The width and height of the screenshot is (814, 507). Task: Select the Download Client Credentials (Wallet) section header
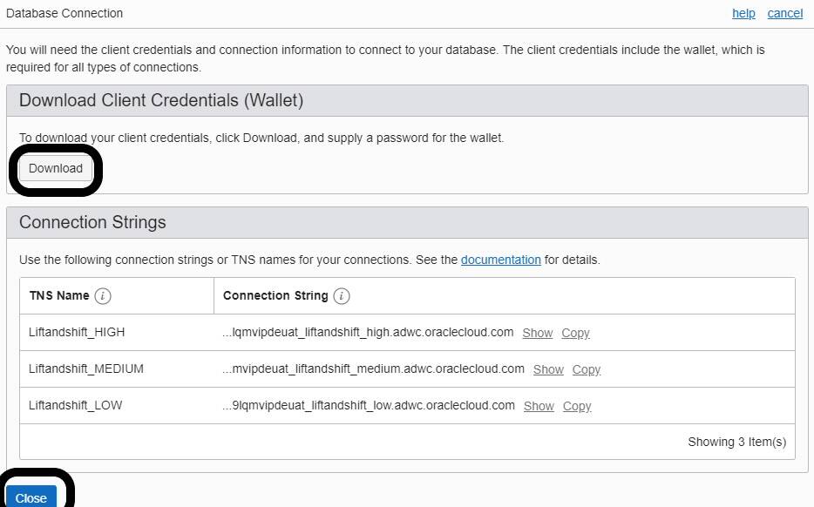coord(160,101)
